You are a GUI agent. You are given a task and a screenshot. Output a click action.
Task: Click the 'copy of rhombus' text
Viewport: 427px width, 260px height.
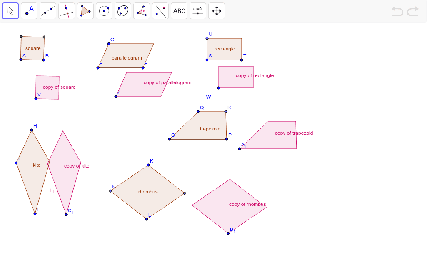pos(247,204)
